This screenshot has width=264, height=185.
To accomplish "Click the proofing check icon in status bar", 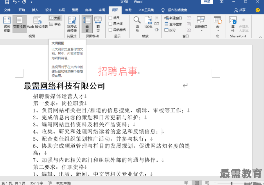I will coord(50,183).
